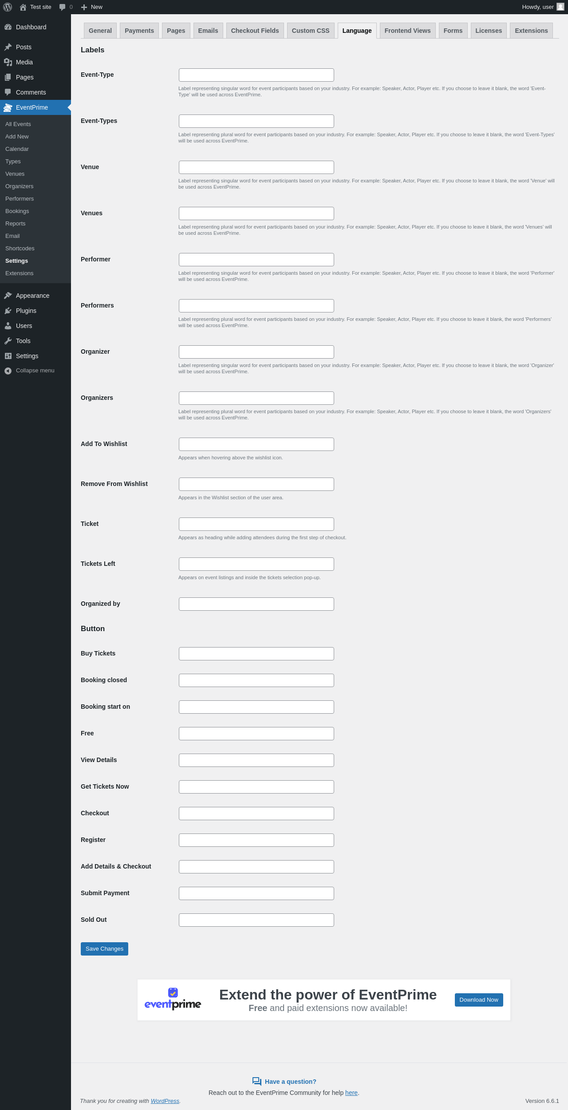Click the Free button label input
This screenshot has width=568, height=1110.
coord(256,734)
